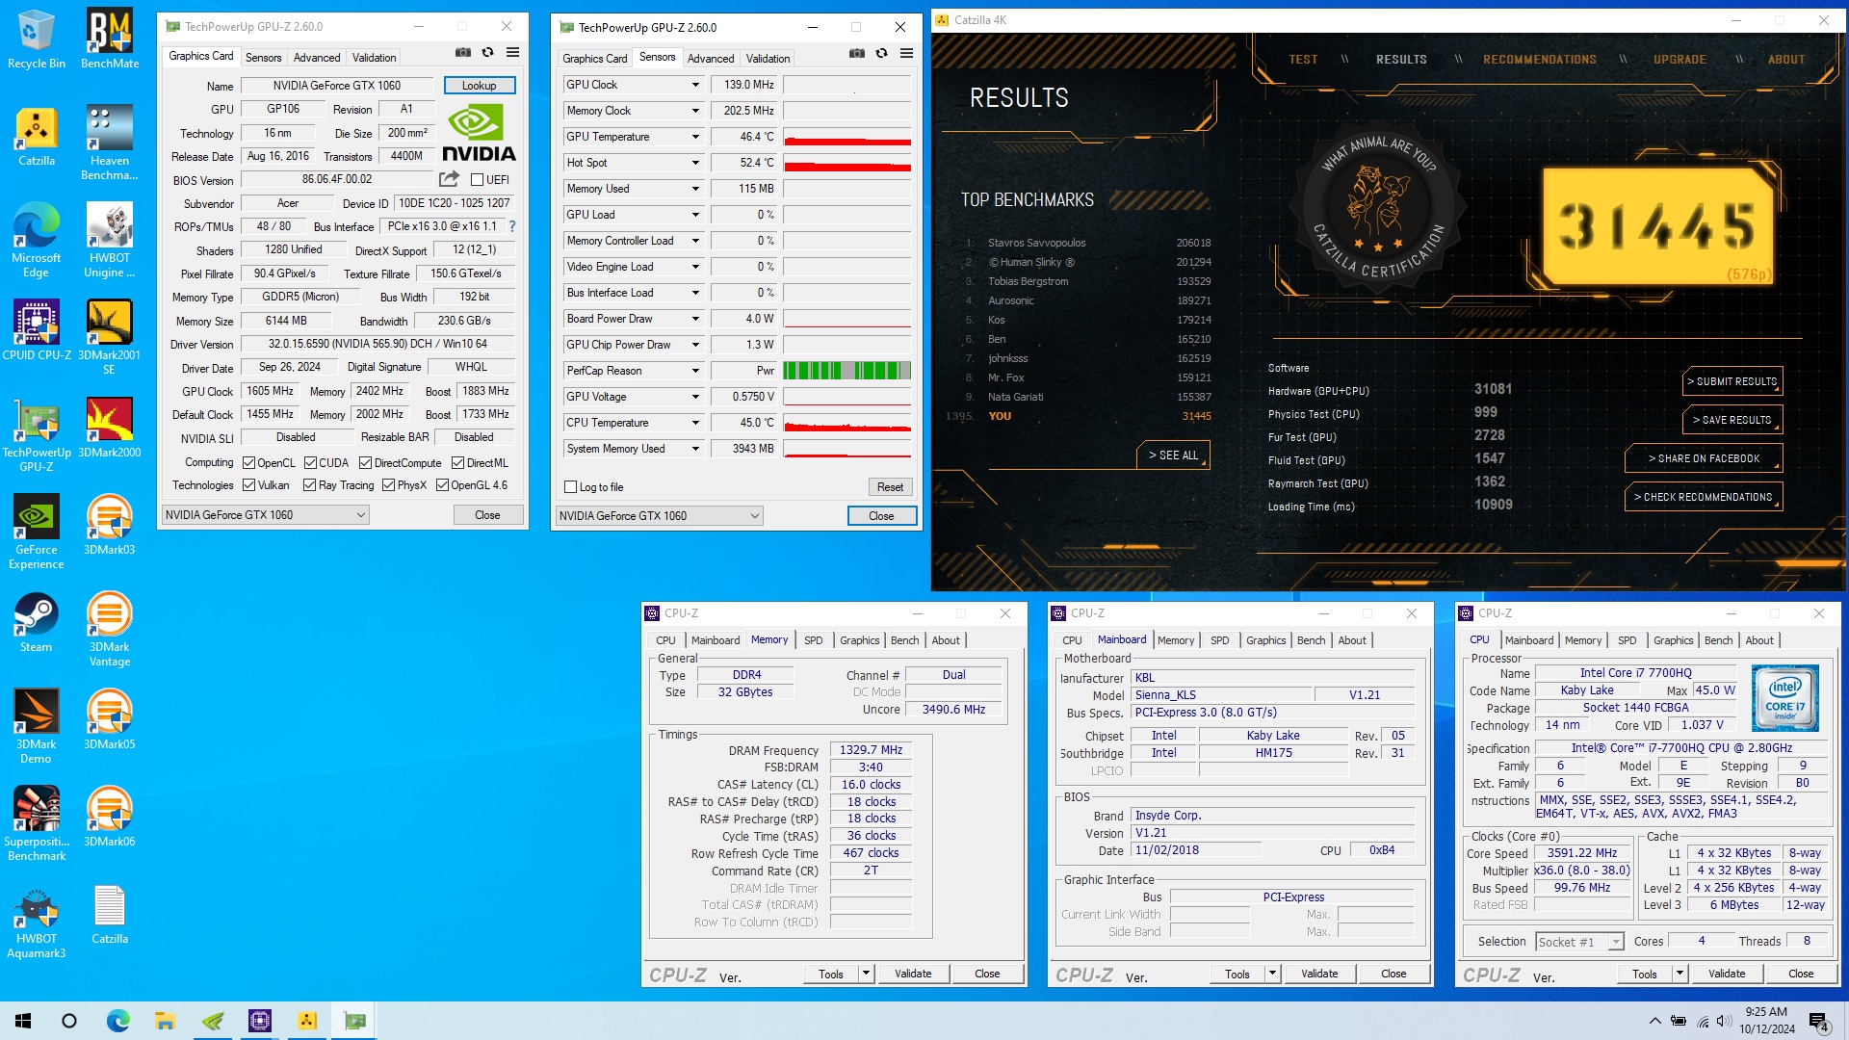Image resolution: width=1849 pixels, height=1040 pixels.
Task: Toggle the DirectCompute checkbox
Action: 366,463
